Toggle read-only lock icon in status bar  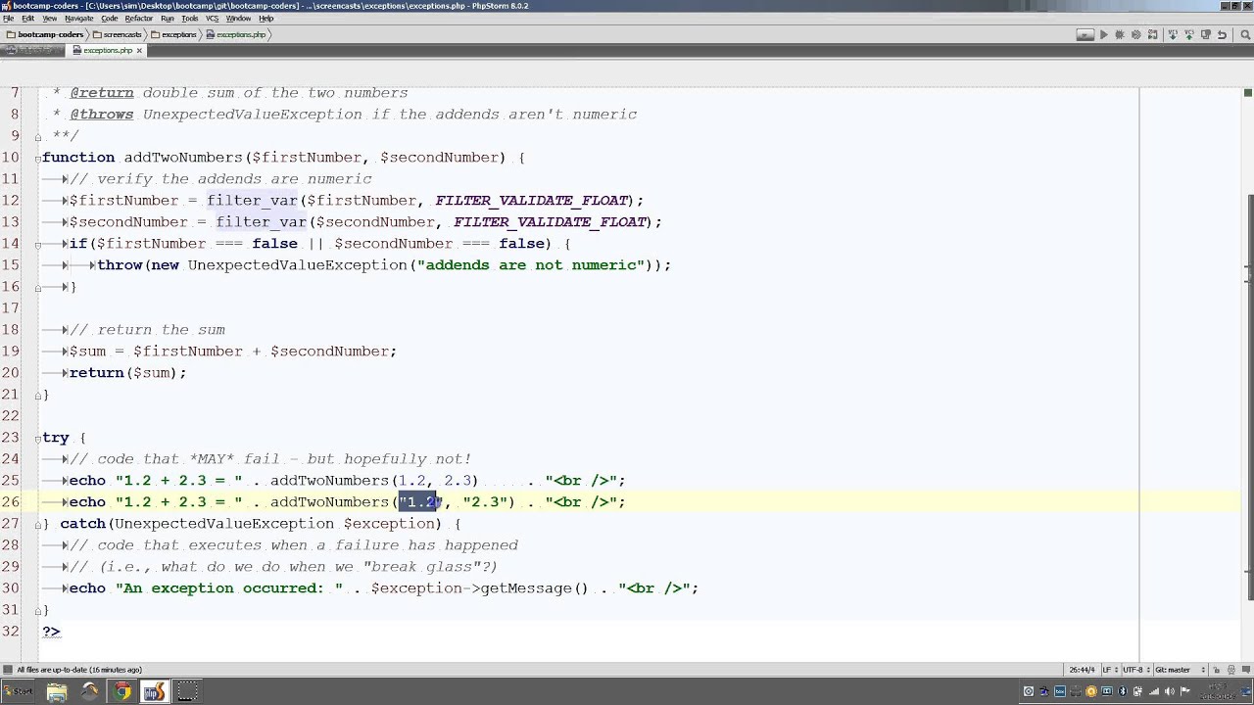[x=1217, y=670]
